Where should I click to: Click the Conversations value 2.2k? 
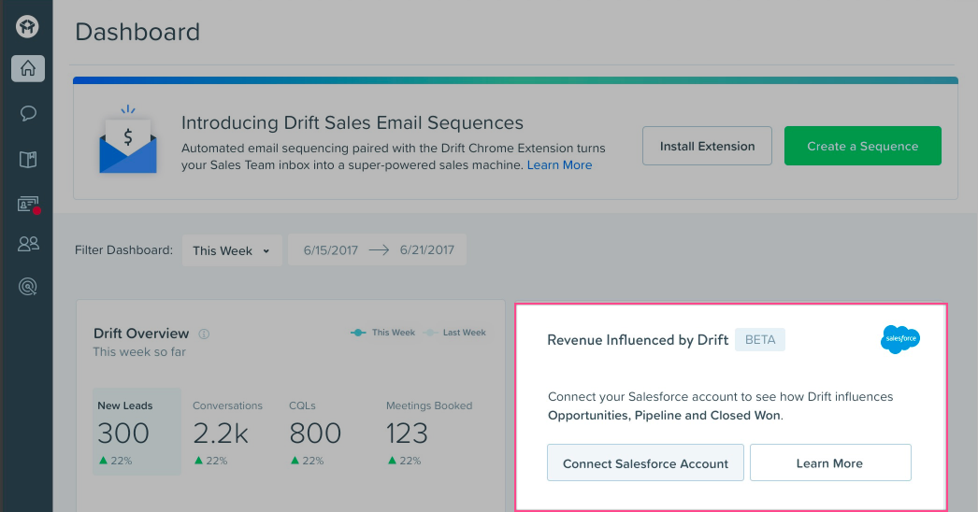[x=221, y=433]
